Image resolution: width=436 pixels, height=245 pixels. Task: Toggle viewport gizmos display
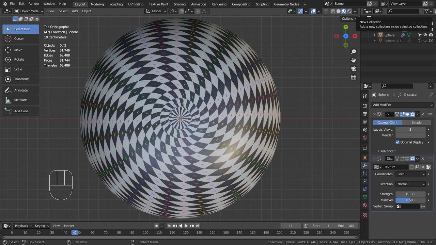click(x=300, y=11)
